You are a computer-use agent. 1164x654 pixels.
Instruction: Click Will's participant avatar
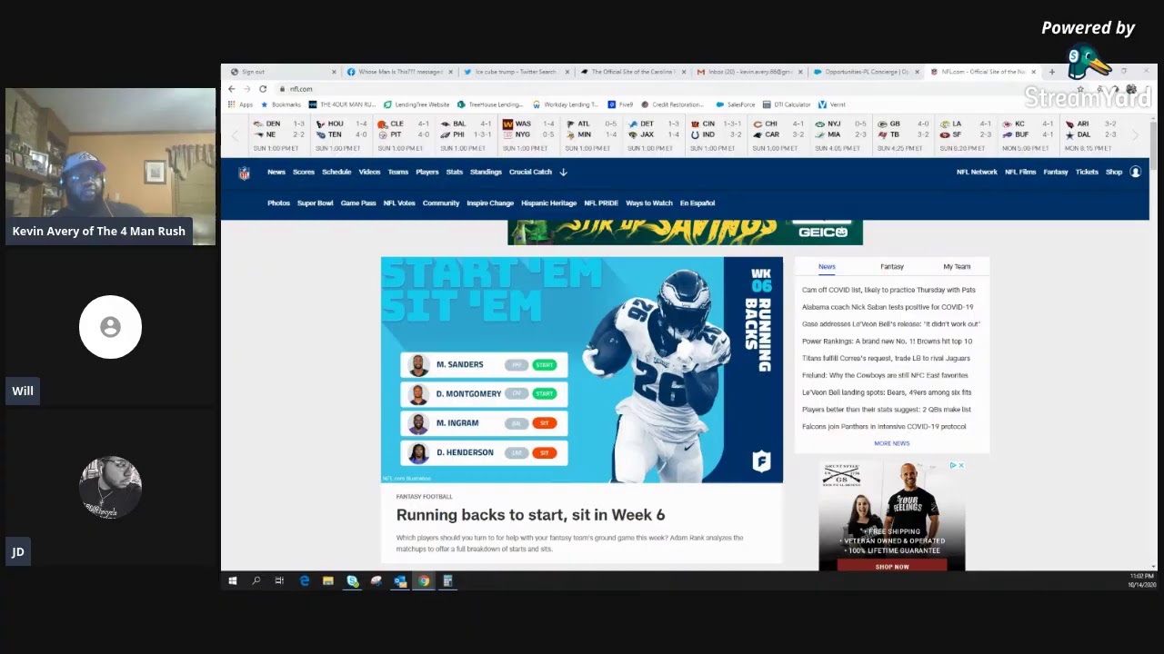(110, 327)
